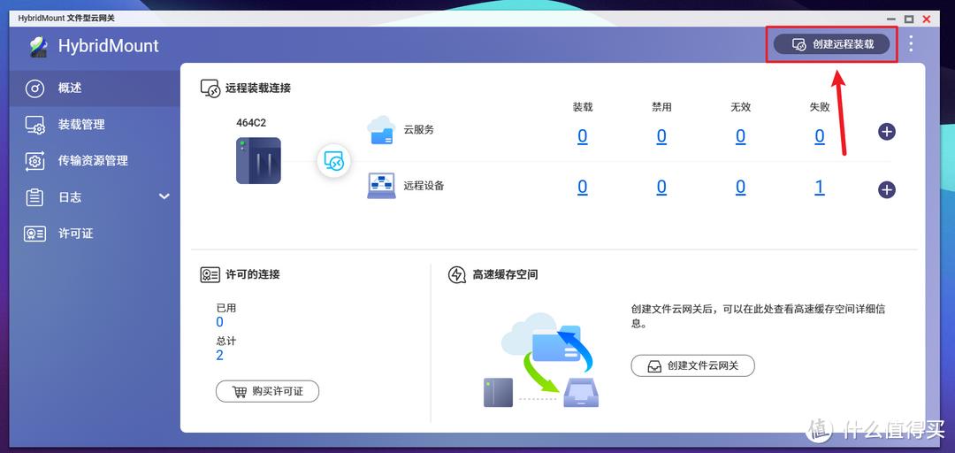Go to 传输资源管理 section
Image resolution: width=955 pixels, height=453 pixels.
click(93, 160)
